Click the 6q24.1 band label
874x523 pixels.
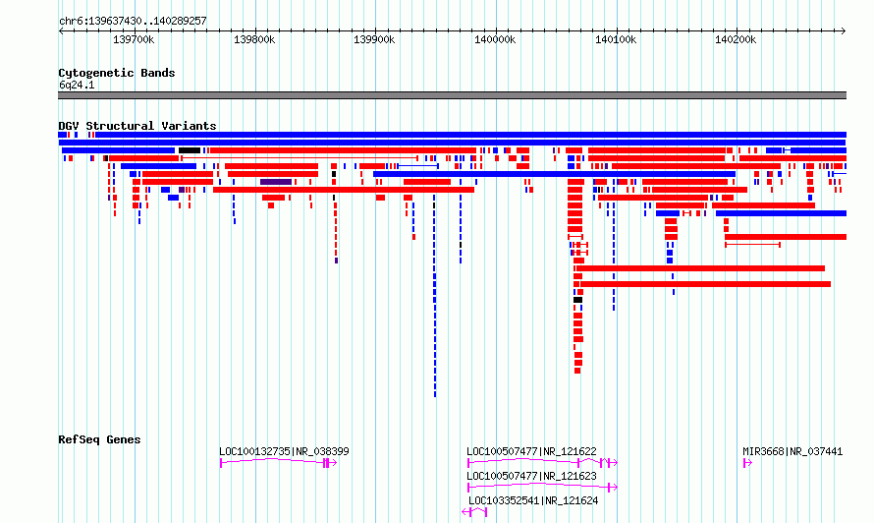tap(77, 85)
